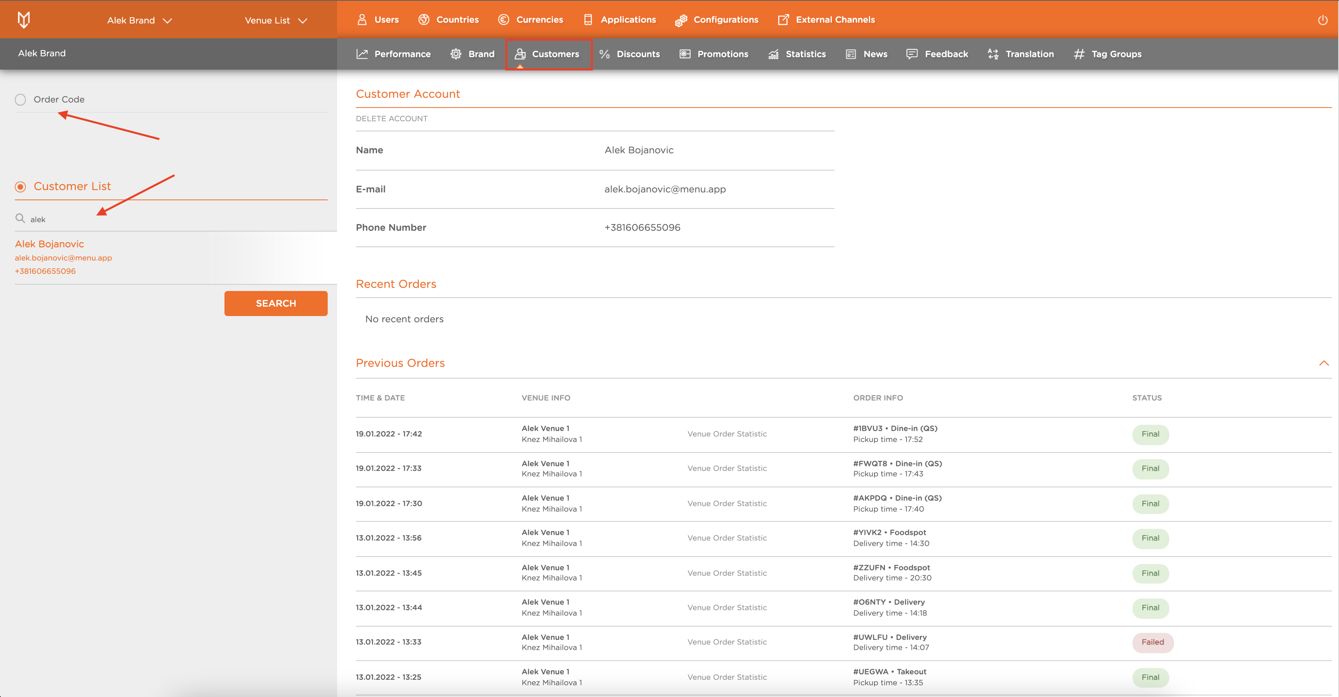Select the Customer List radio button

[20, 186]
